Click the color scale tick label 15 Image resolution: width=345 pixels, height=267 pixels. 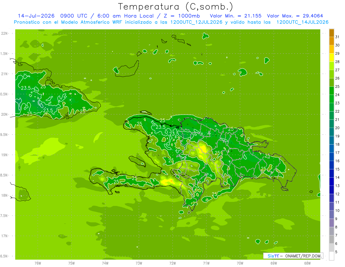point(337,169)
